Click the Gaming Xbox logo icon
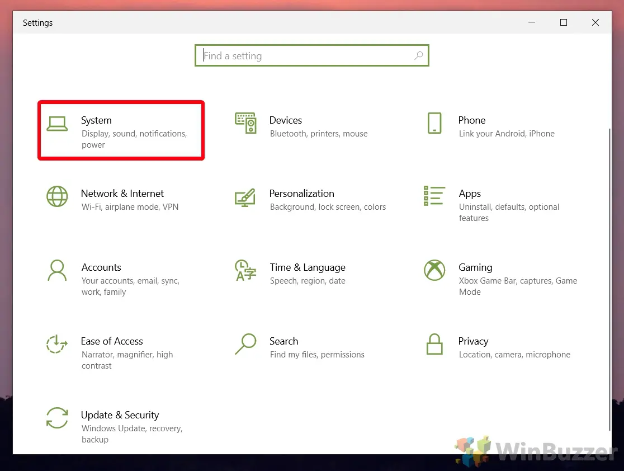This screenshot has width=624, height=471. tap(434, 270)
